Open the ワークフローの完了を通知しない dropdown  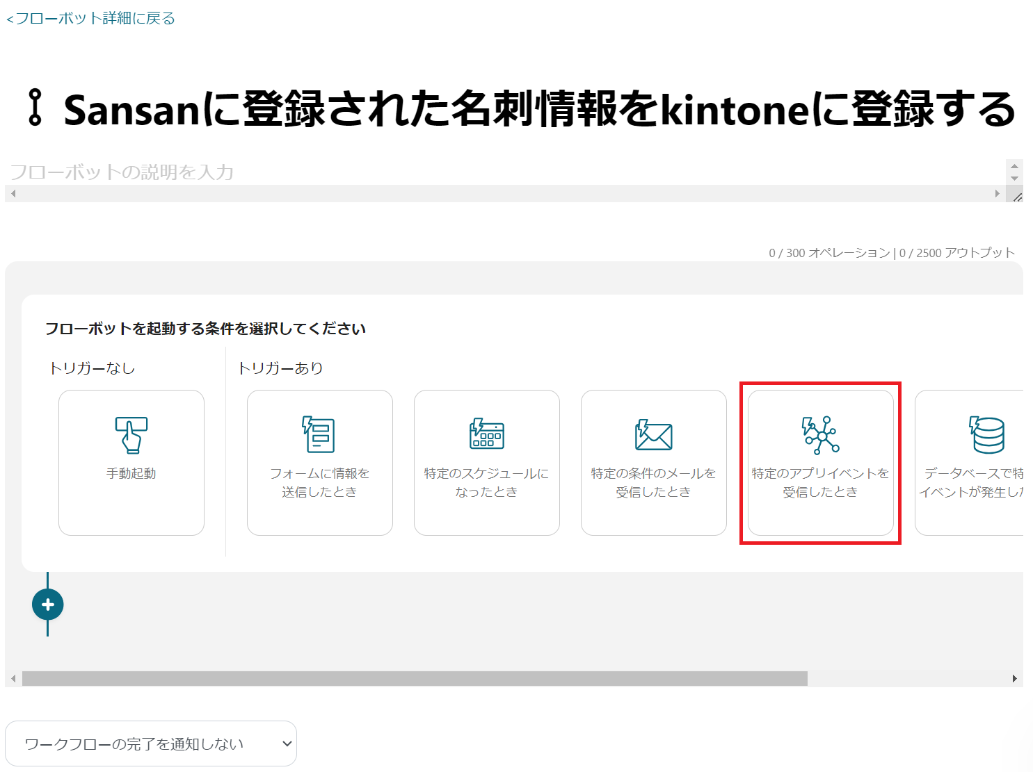[x=151, y=744]
